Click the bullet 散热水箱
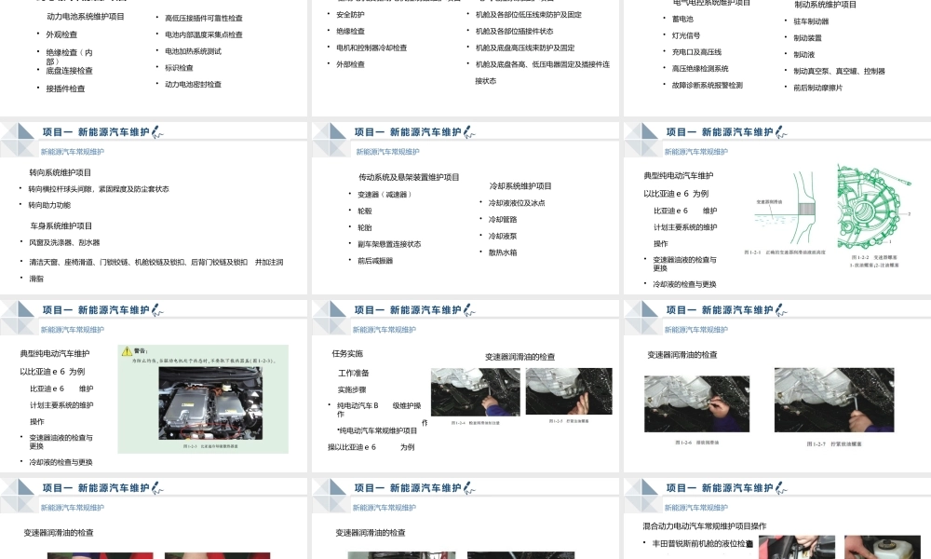Screen dimensions: 931x559 tap(503, 252)
